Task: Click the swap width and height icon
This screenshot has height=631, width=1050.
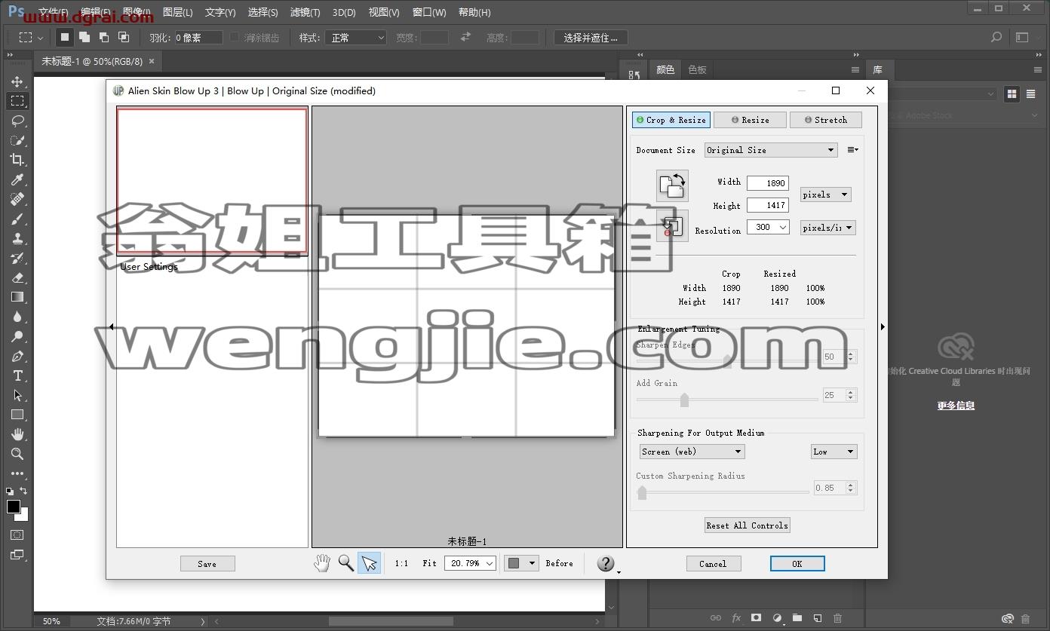Action: tap(672, 185)
